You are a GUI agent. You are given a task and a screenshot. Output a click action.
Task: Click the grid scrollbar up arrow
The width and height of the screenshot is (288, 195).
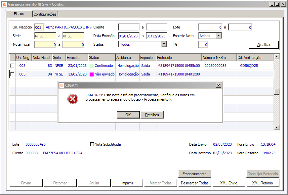(277, 57)
